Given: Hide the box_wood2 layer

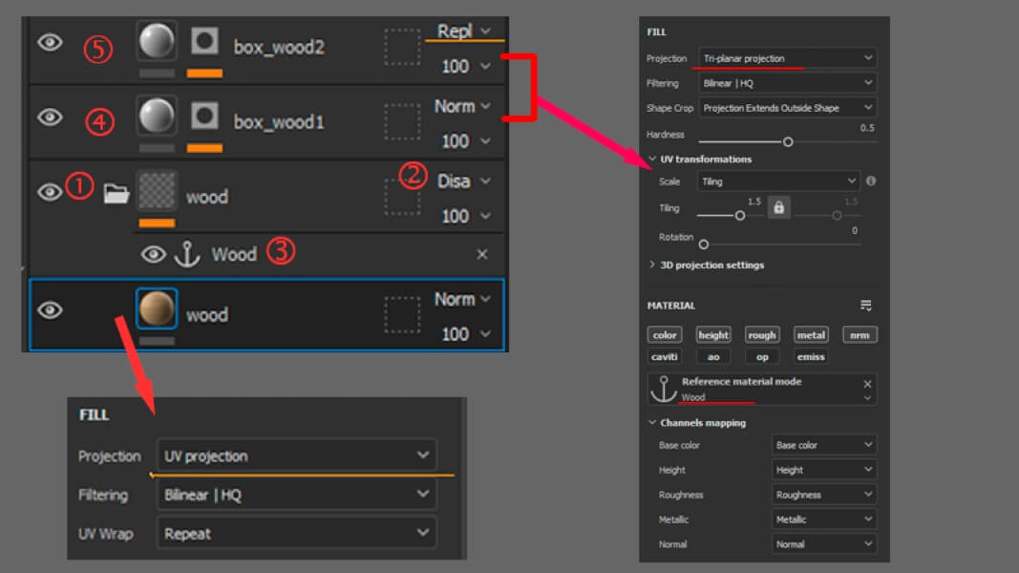Looking at the screenshot, I should pos(50,42).
